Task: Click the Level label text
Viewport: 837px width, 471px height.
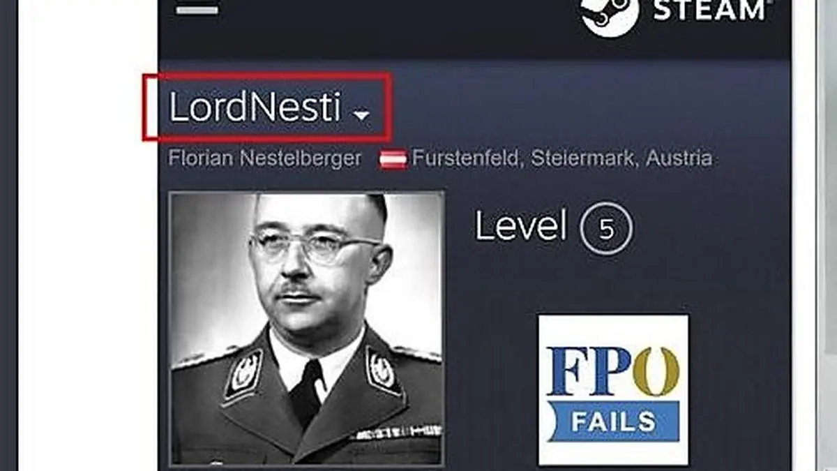Action: [x=521, y=226]
